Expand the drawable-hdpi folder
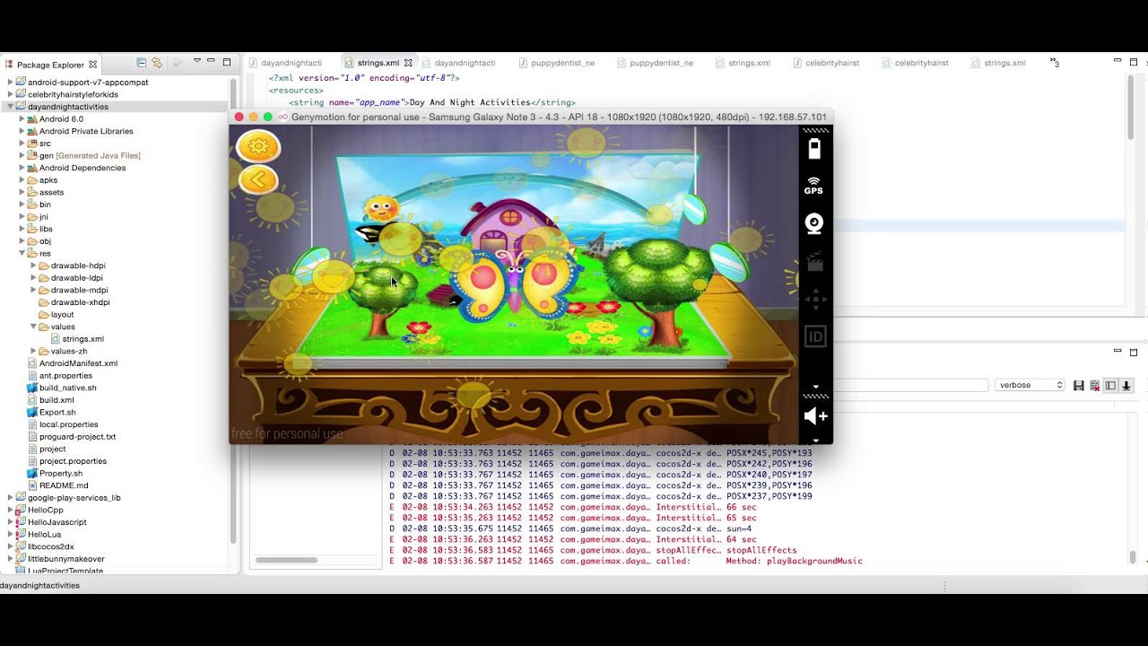The height and width of the screenshot is (646, 1148). click(33, 266)
